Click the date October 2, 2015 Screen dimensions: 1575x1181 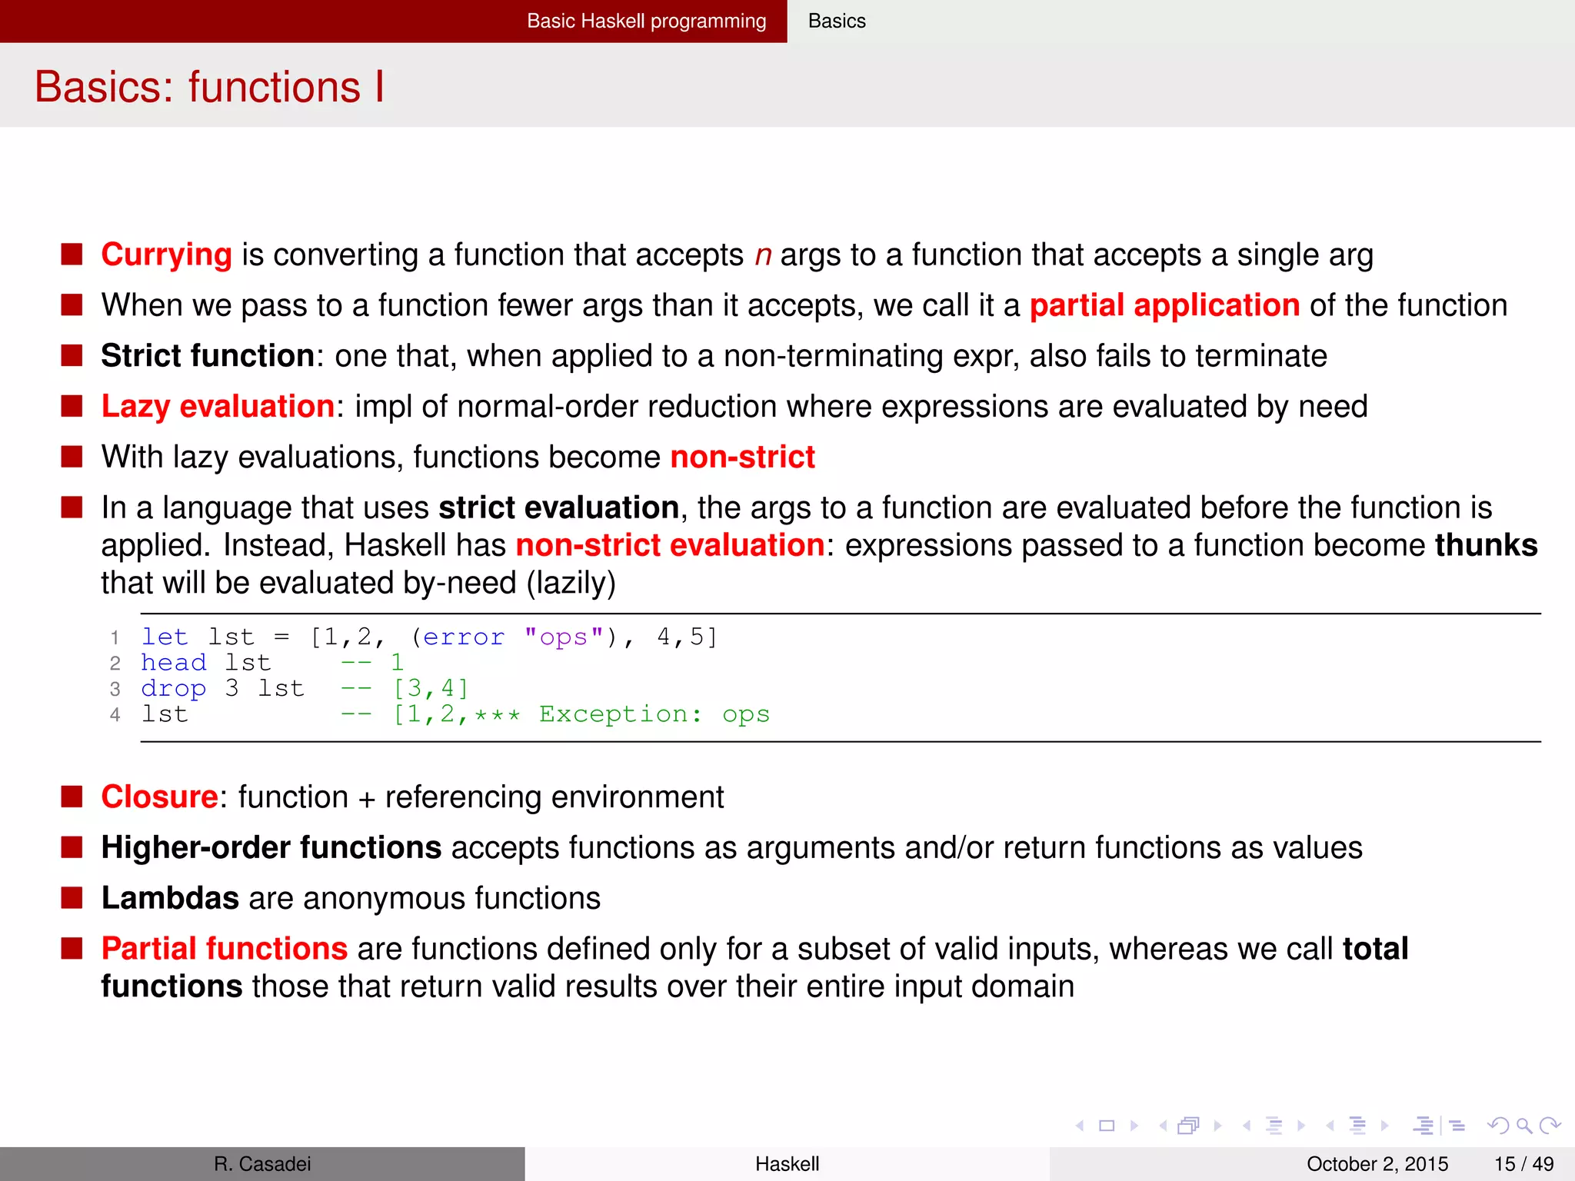pos(1377,1164)
